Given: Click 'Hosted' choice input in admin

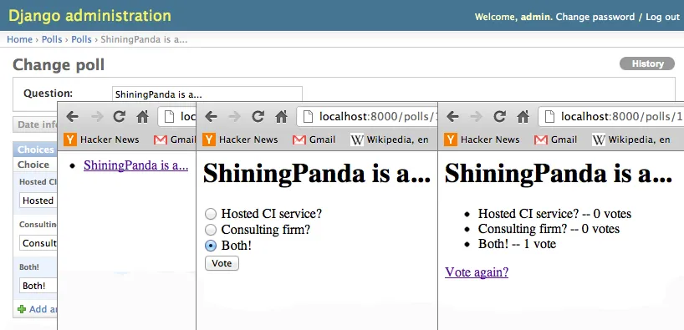Looking at the screenshot, I should [x=38, y=201].
